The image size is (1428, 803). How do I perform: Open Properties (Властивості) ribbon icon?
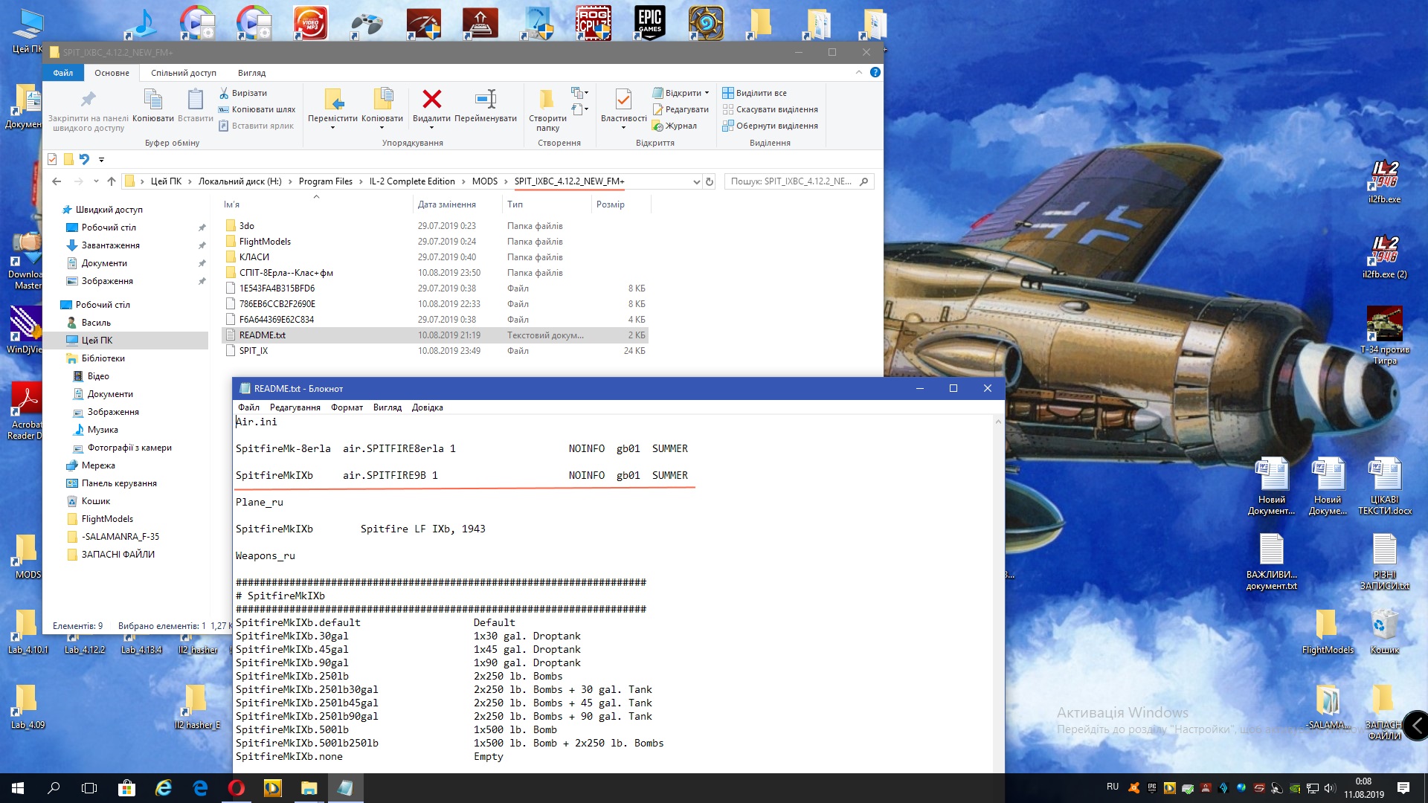click(x=623, y=99)
